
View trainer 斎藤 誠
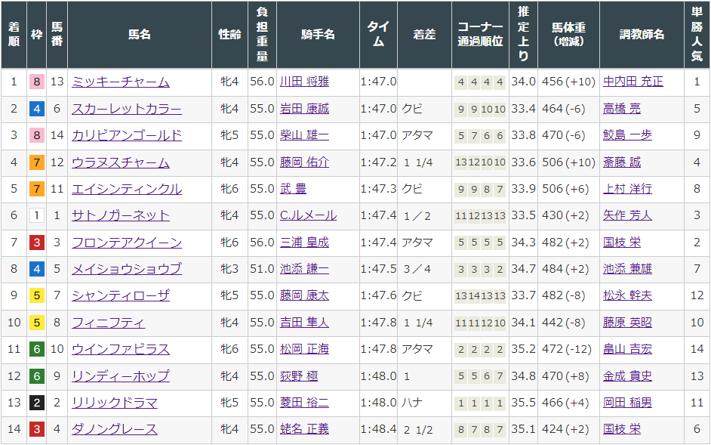(622, 162)
